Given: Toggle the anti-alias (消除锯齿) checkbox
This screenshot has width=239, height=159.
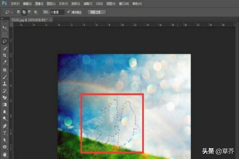Looking at the screenshot, I should coord(68,12).
